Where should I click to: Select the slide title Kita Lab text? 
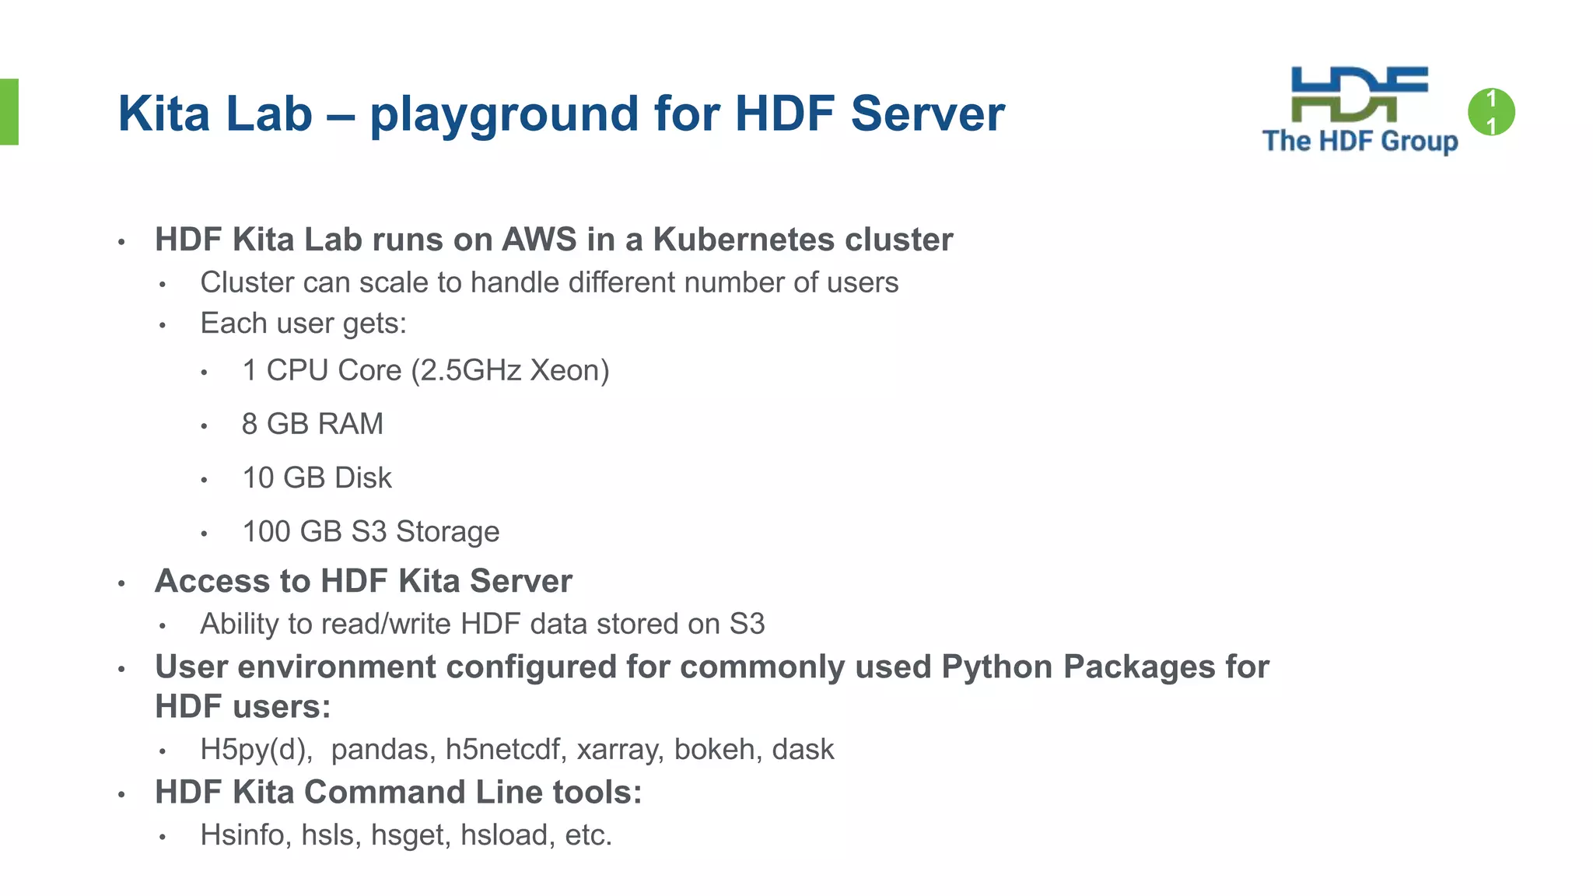click(561, 114)
